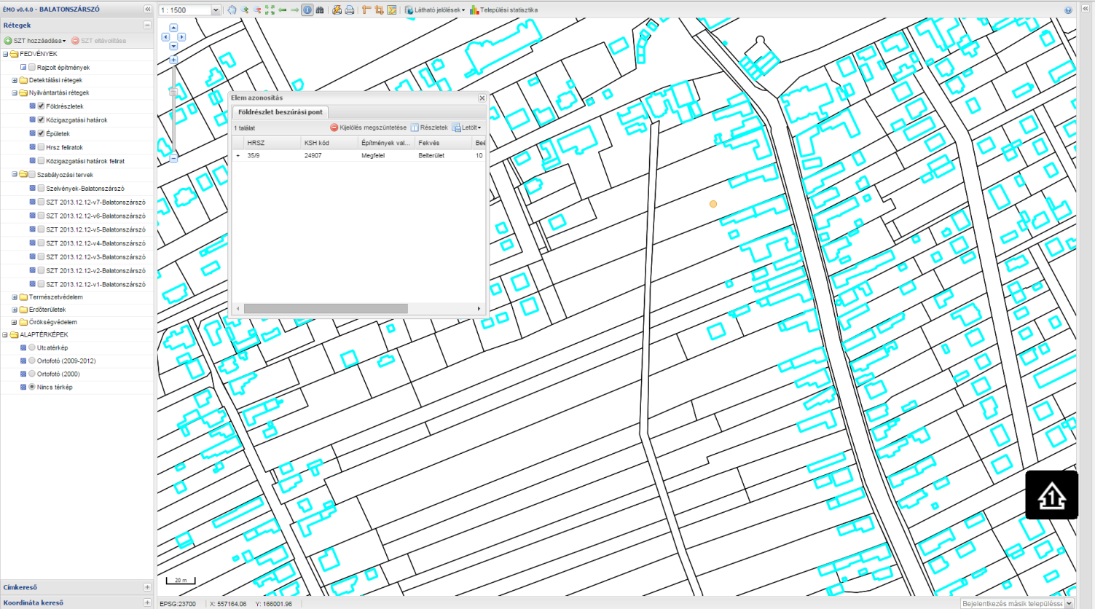Select the pan (hand) map tool

232,10
